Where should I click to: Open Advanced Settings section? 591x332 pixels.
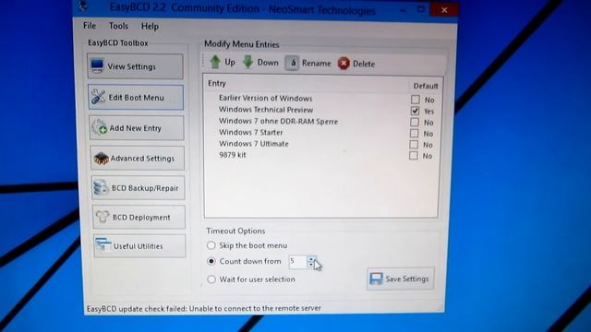[x=138, y=158]
